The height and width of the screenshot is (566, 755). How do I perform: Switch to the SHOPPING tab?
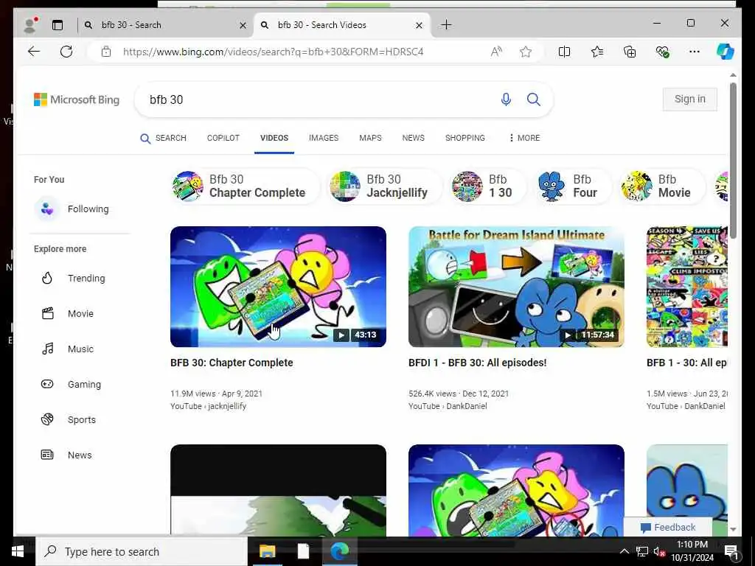tap(465, 138)
